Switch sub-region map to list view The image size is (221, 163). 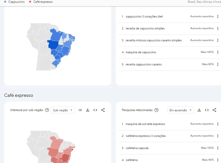(x=80, y=110)
